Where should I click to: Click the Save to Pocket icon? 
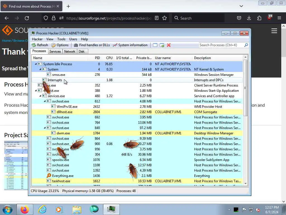[239, 18]
